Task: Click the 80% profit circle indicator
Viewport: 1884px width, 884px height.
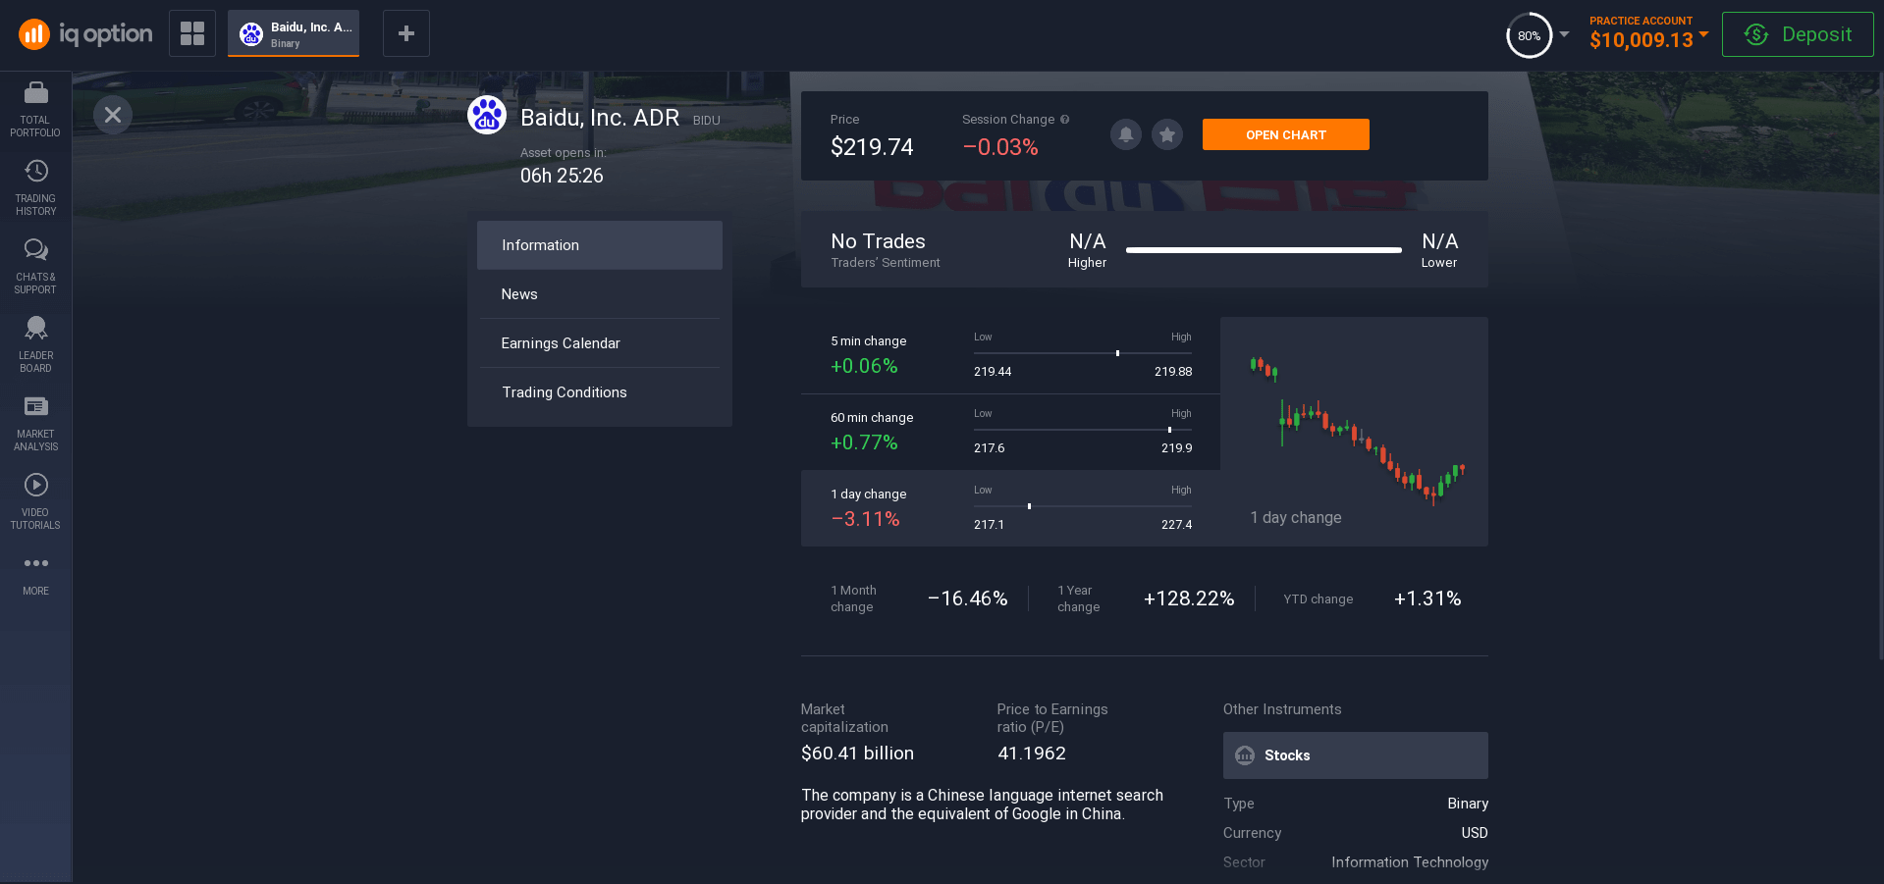Action: [1530, 35]
